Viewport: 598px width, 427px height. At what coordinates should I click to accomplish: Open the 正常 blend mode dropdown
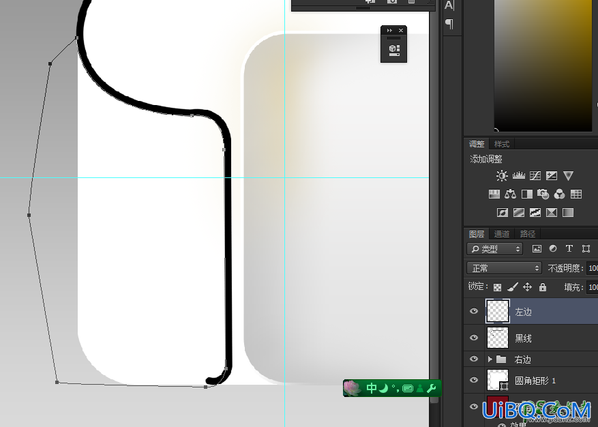tap(504, 268)
